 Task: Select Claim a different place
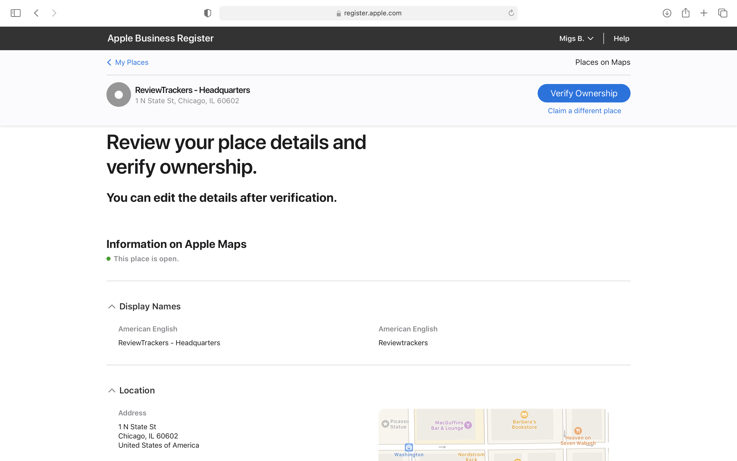pos(584,110)
